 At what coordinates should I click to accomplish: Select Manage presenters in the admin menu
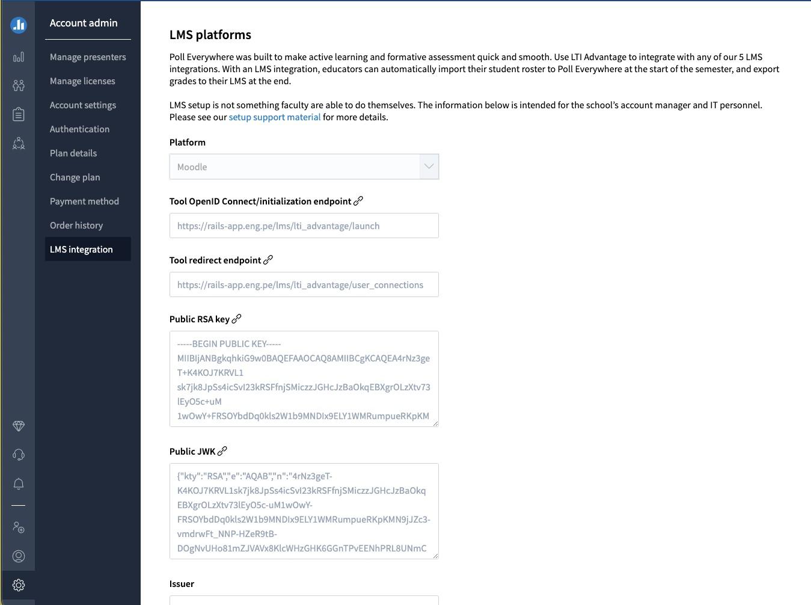pos(88,57)
